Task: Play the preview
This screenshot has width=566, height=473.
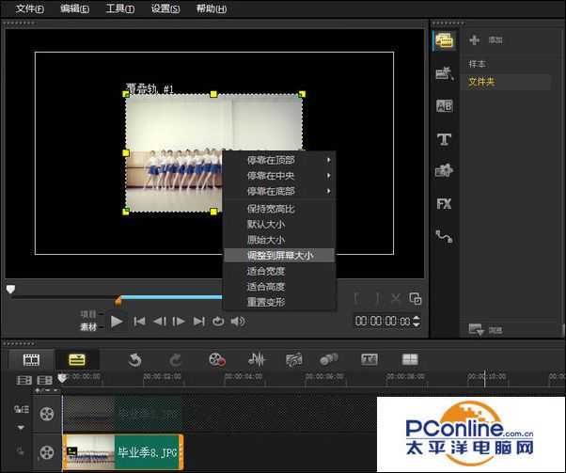Action: [x=117, y=321]
